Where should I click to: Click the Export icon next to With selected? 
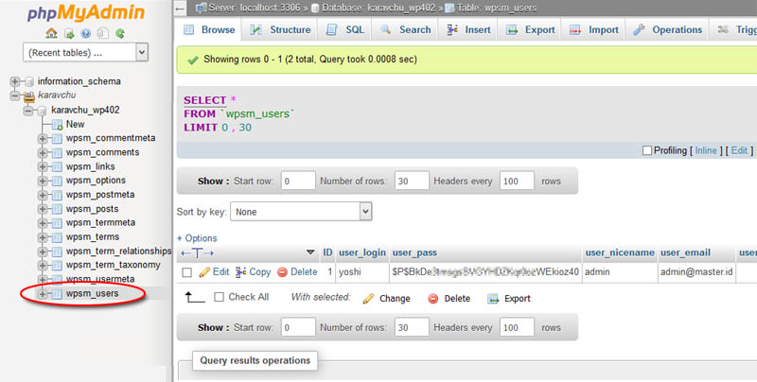pos(493,299)
